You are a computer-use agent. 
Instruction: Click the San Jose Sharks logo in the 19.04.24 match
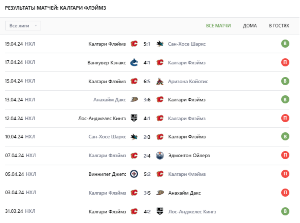click(x=160, y=44)
